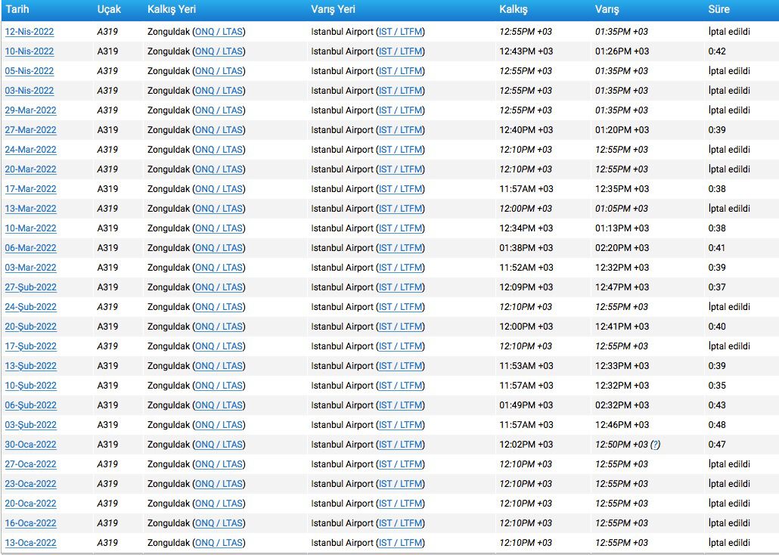Screen dimensions: 779x555
Task: Click IST / LTFM link in 20-Şub-2022 row
Action: (x=400, y=327)
